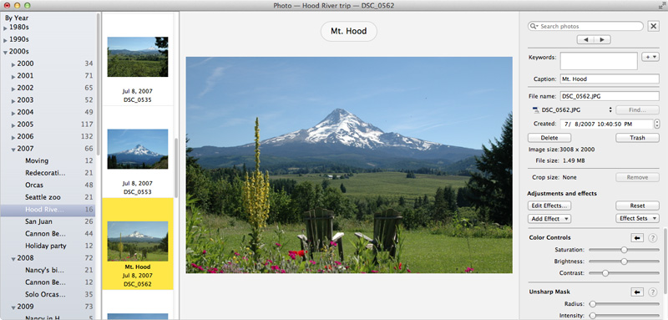Screen dimensions: 668x320
Task: Open the San Juan album
Action: pos(38,221)
